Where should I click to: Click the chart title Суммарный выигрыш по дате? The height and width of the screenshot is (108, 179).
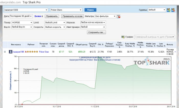[x=95, y=57]
